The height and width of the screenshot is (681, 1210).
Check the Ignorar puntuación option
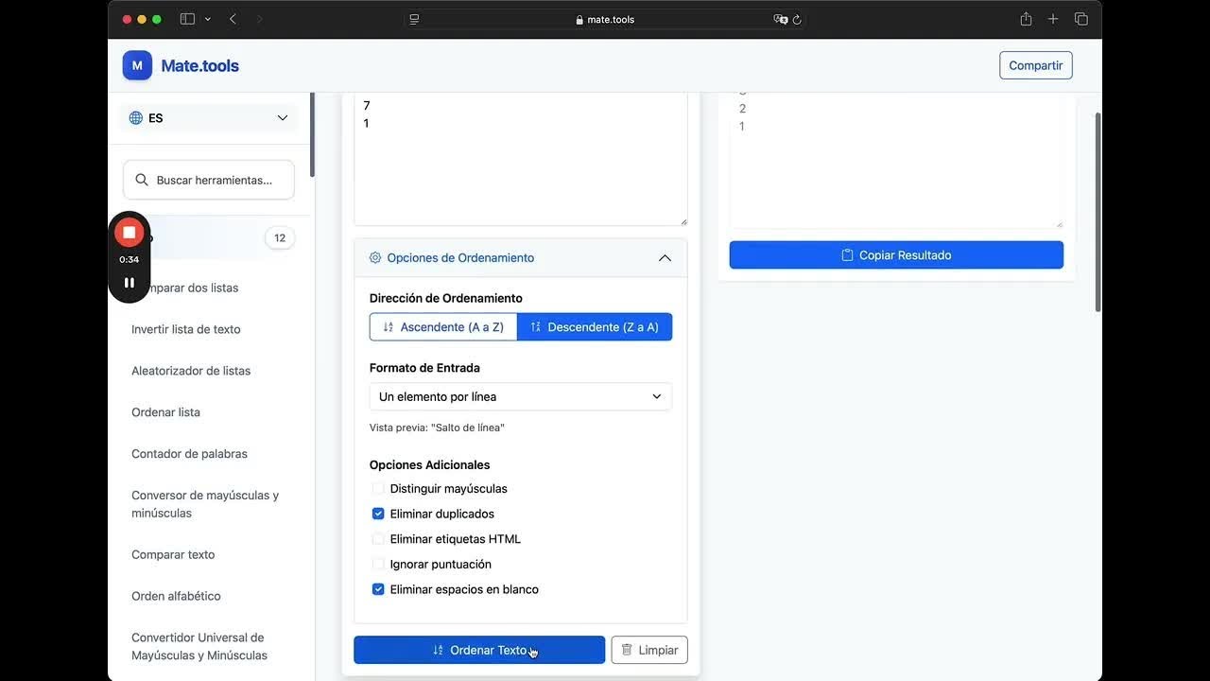tap(378, 564)
